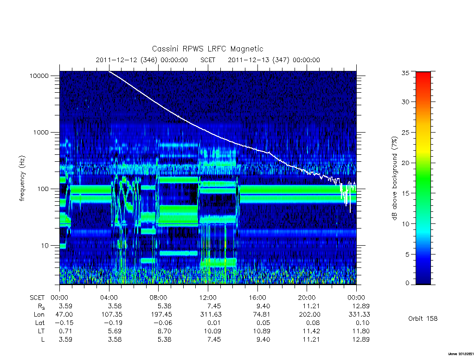Click the LT value 0.71
The image size is (475, 356).
(x=65, y=331)
